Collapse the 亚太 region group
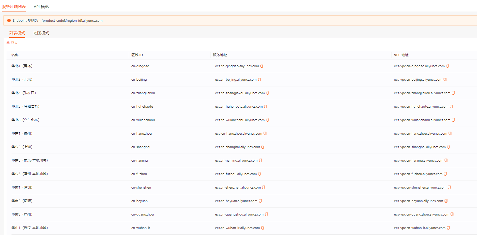 [x=12, y=43]
